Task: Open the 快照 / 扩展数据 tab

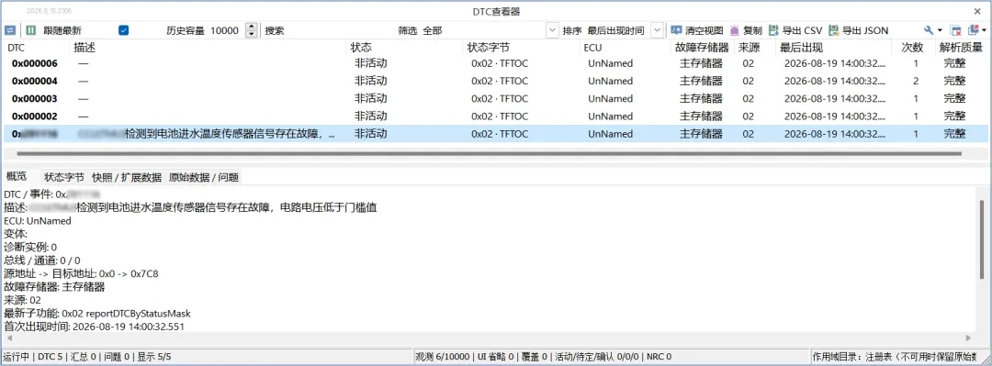Action: coord(127,178)
